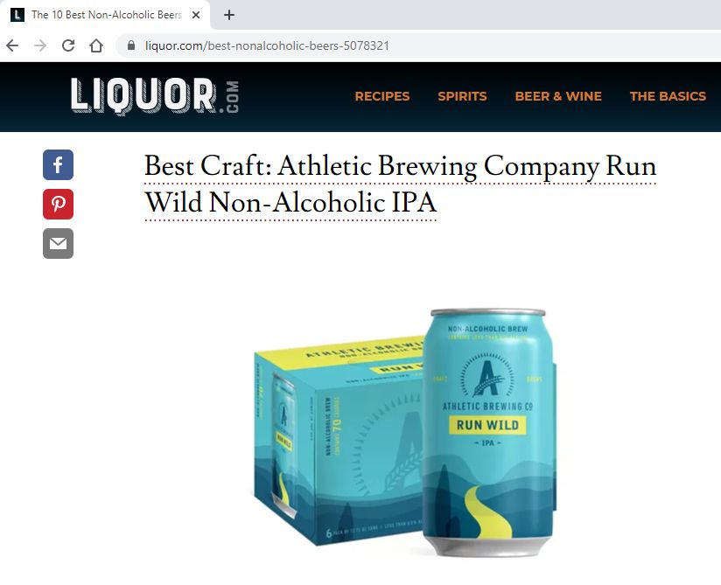The height and width of the screenshot is (585, 721).
Task: Click the browser forward arrow
Action: (x=40, y=45)
